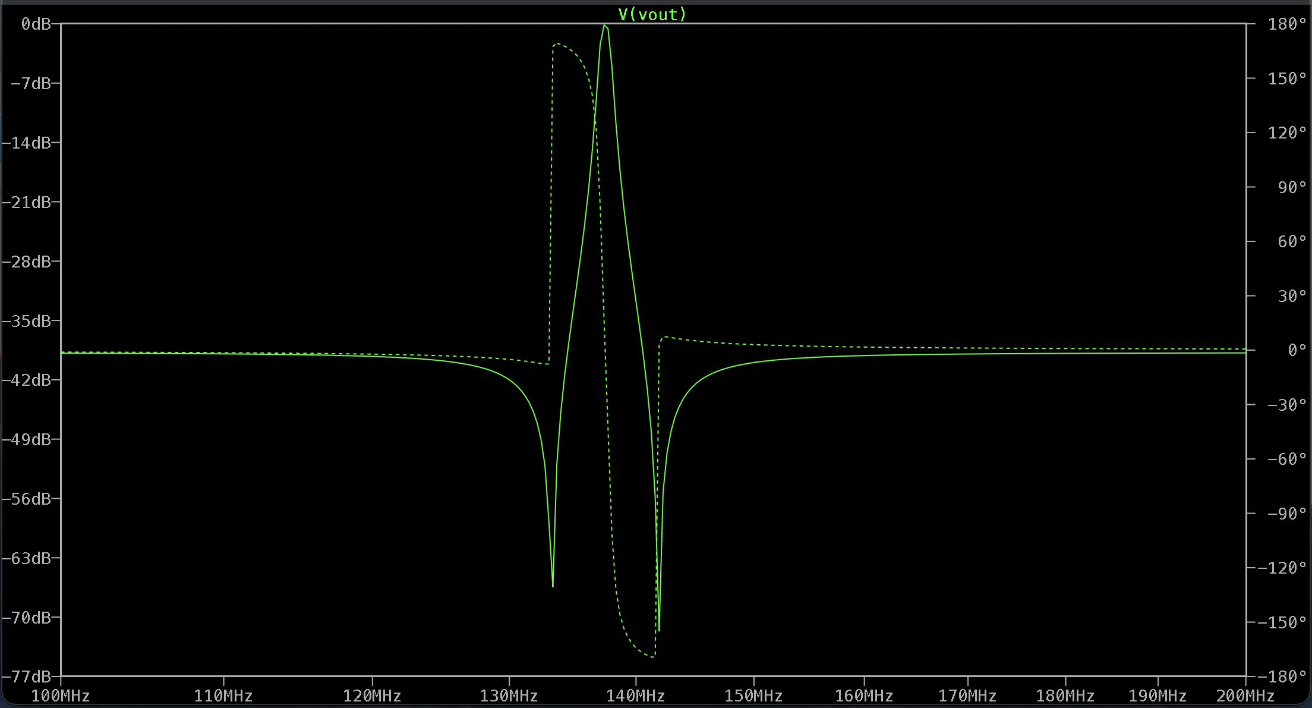1312x708 pixels.
Task: Click the -90° phase axis label
Action: [1287, 514]
